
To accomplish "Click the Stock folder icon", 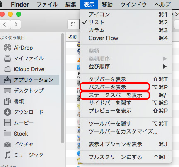I will [x=7, y=134].
